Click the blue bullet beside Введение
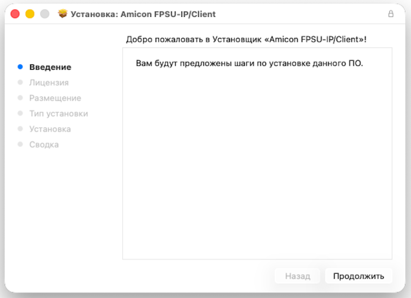This screenshot has height=298, width=411. 20,67
